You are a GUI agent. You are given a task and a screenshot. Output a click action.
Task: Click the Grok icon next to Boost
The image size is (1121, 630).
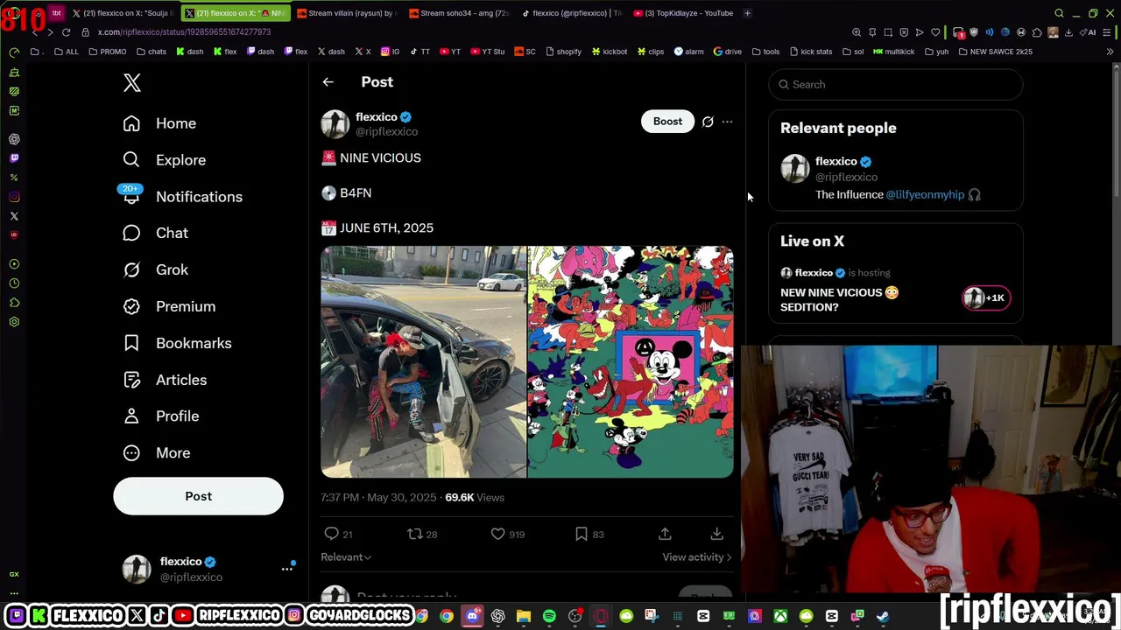click(x=708, y=122)
